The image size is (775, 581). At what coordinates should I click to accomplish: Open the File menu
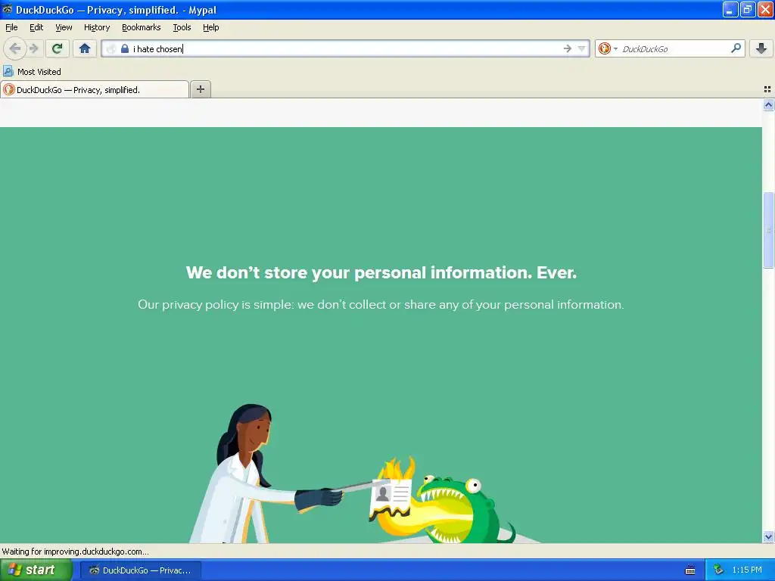(x=11, y=27)
